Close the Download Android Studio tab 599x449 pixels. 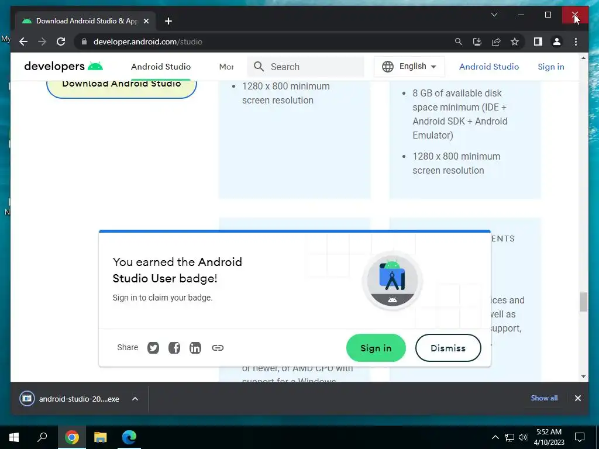tap(146, 21)
